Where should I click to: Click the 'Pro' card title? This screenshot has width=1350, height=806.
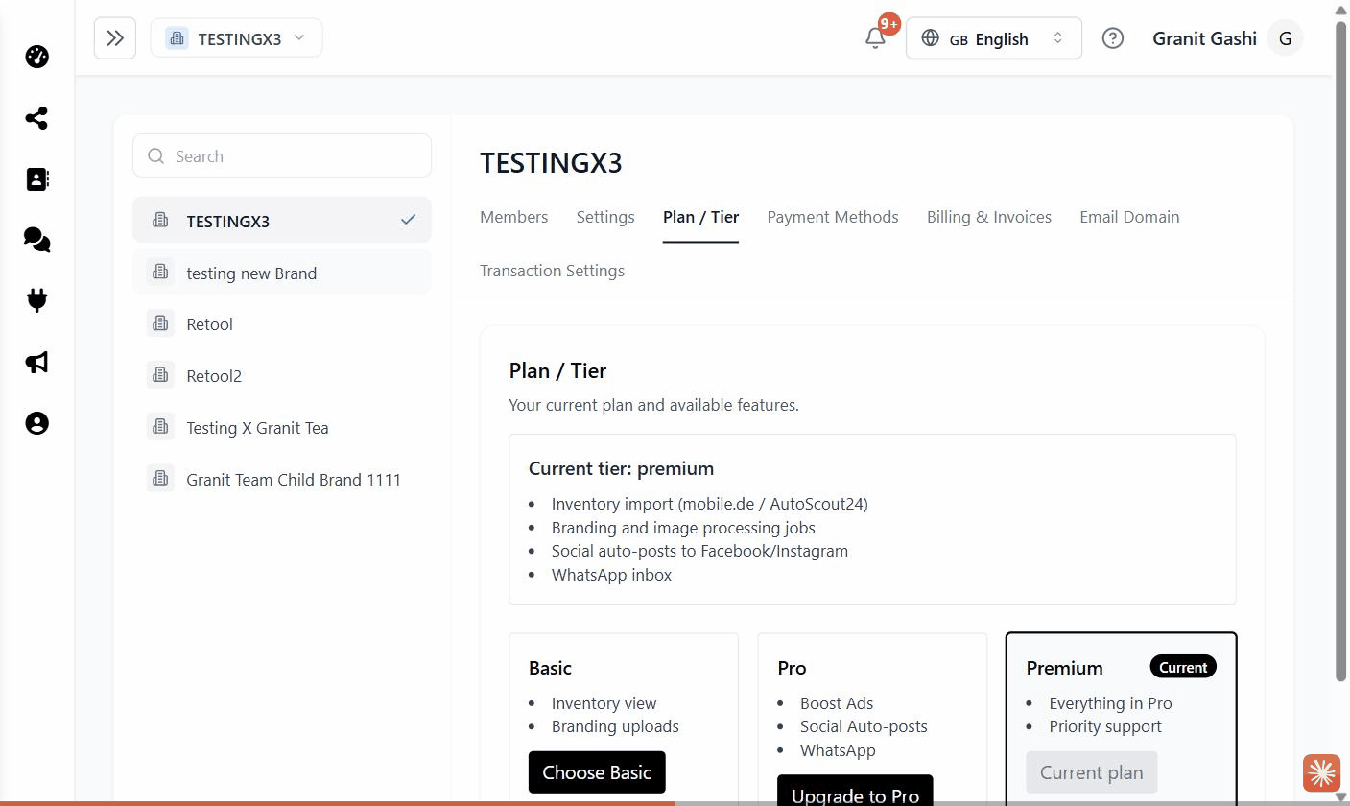tap(792, 668)
